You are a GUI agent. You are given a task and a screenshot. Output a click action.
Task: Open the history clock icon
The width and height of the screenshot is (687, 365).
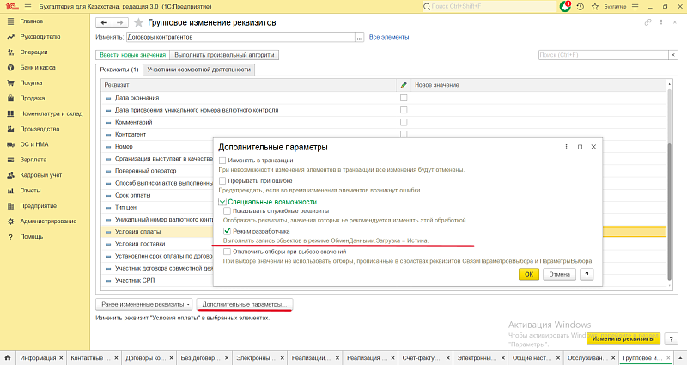coord(581,7)
